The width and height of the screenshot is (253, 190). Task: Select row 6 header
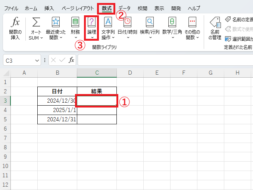coord(5,129)
